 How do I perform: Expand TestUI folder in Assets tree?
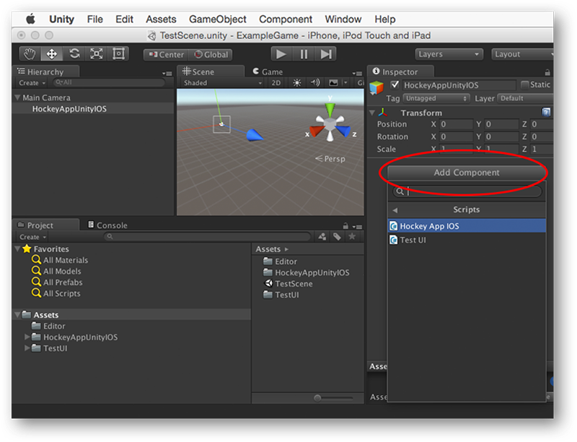(x=27, y=347)
